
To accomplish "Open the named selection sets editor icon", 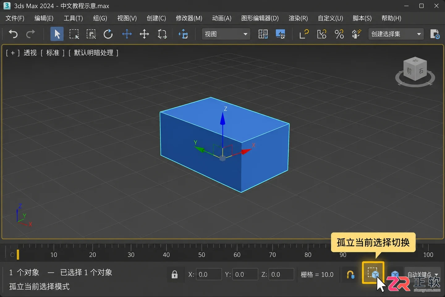I will (x=435, y=34).
